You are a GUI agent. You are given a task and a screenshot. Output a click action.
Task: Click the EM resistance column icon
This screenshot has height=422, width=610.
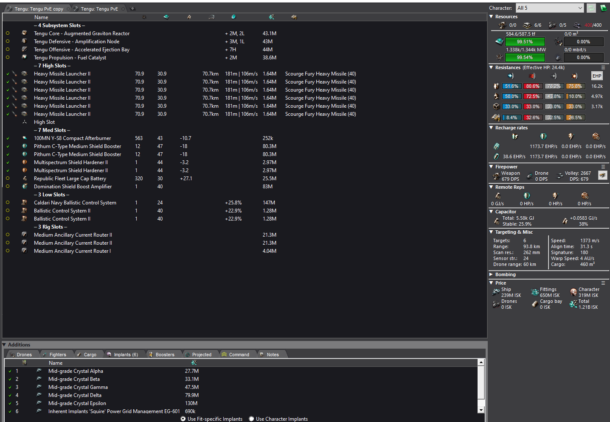click(x=511, y=76)
